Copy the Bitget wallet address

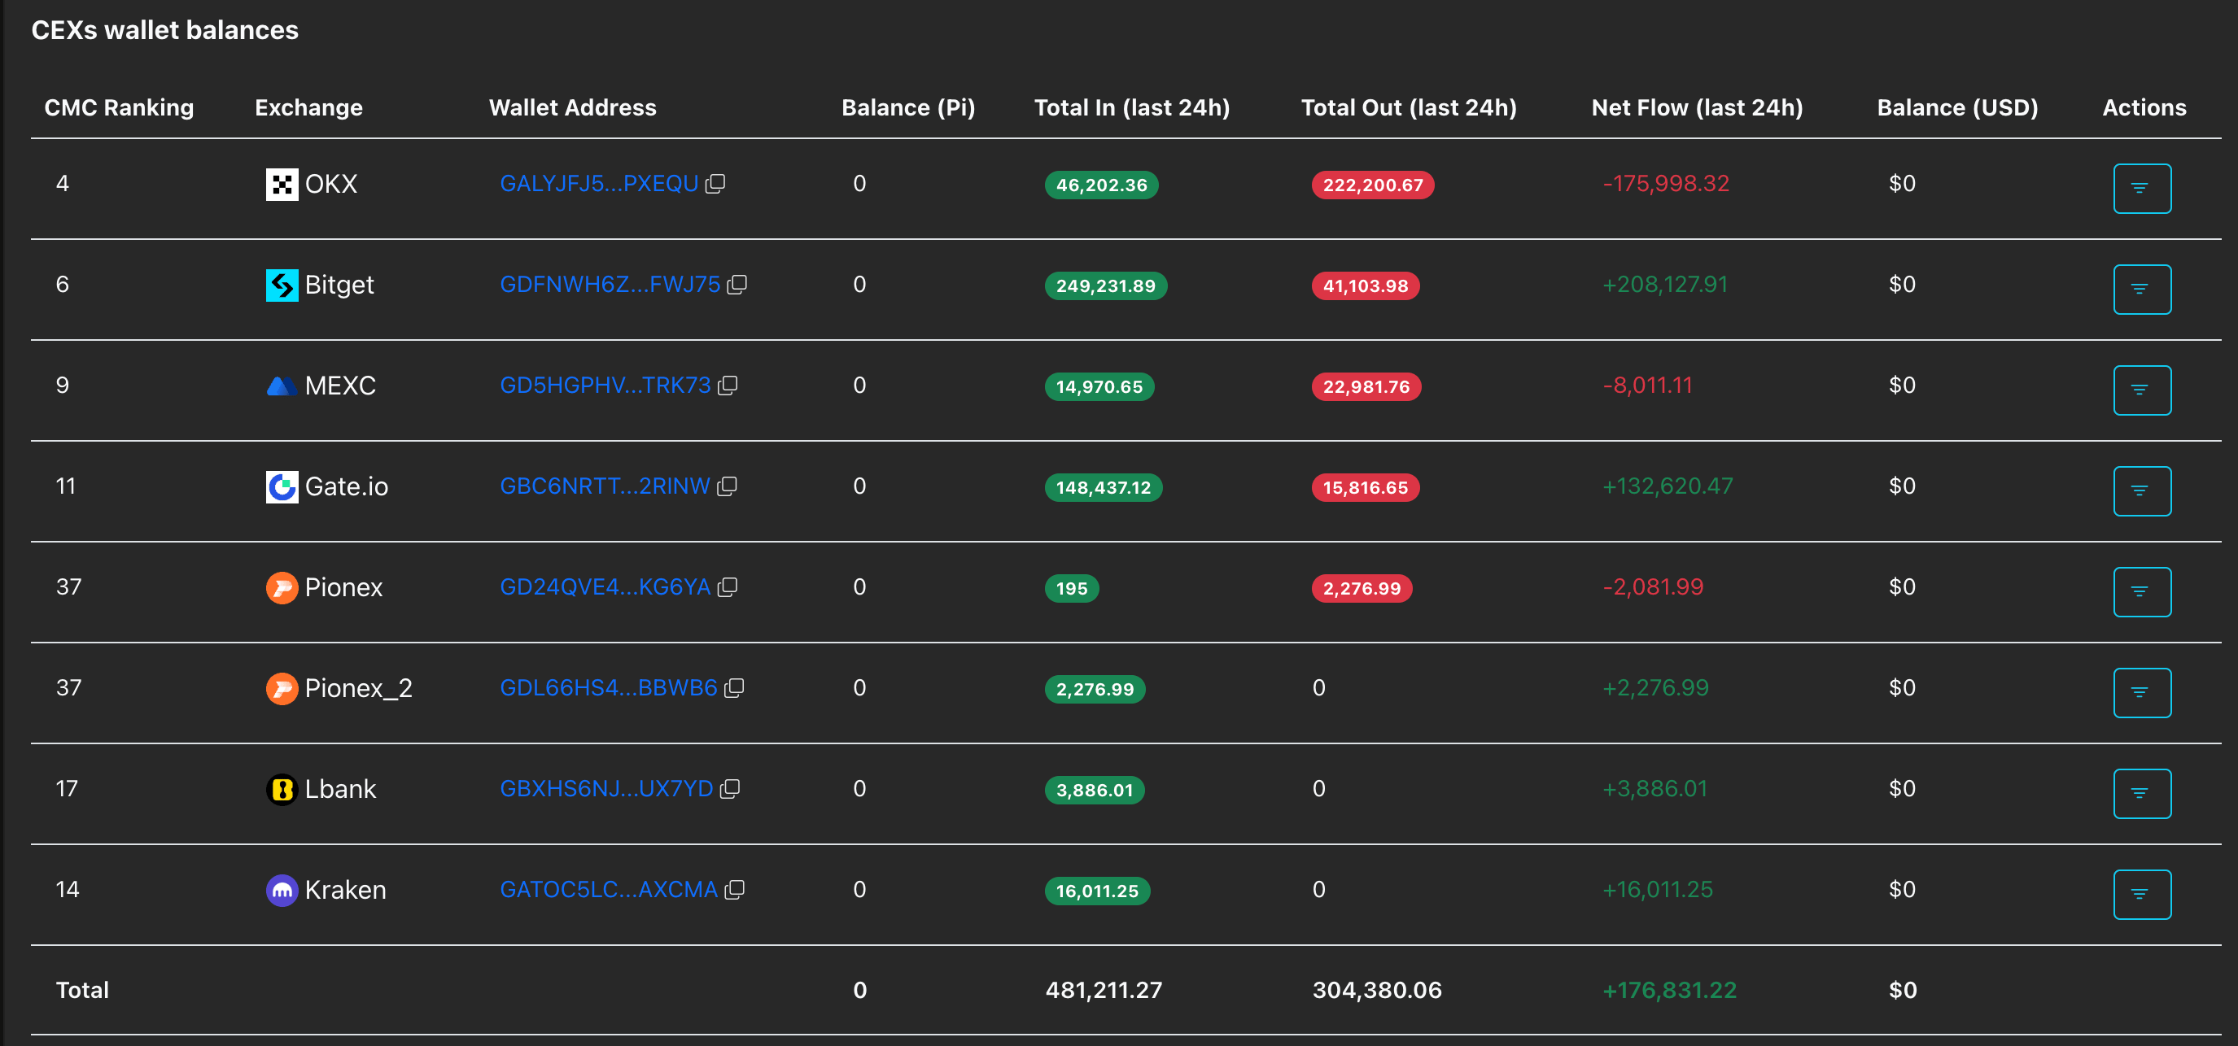(x=737, y=285)
